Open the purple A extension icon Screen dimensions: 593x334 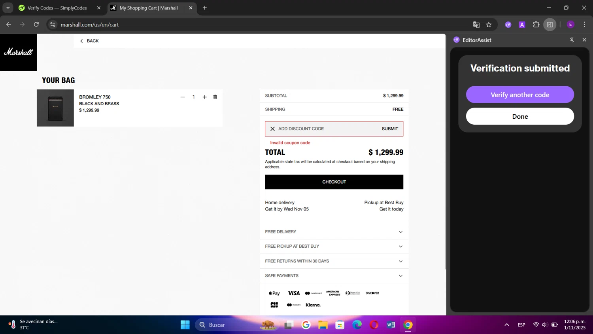(x=522, y=25)
